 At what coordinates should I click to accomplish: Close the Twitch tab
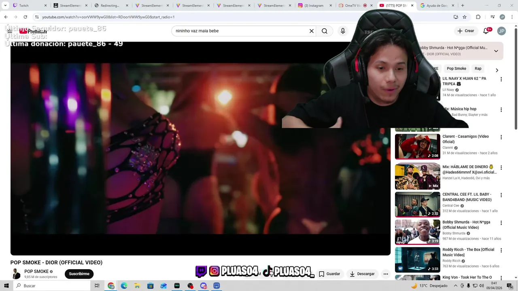[x=45, y=6]
